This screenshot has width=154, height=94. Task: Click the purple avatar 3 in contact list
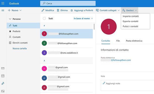coord(44,53)
